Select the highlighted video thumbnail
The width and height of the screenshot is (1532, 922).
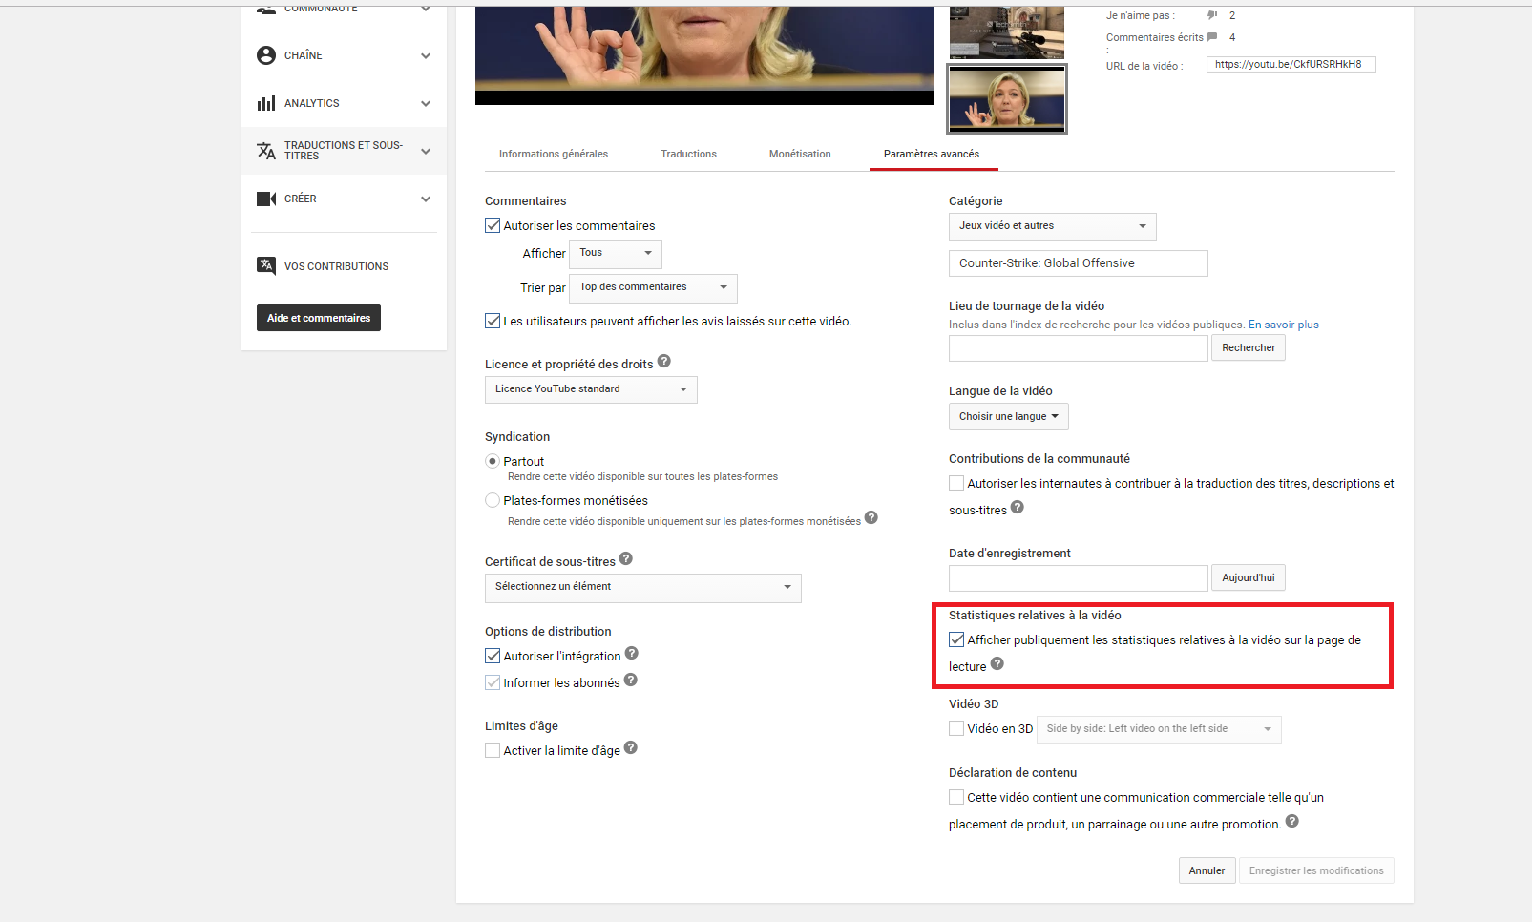click(1007, 99)
